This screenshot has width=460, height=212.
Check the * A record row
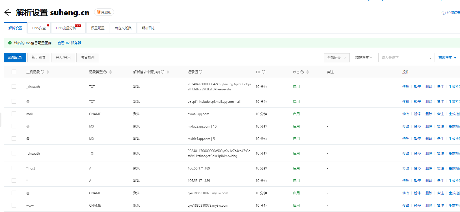14,180
